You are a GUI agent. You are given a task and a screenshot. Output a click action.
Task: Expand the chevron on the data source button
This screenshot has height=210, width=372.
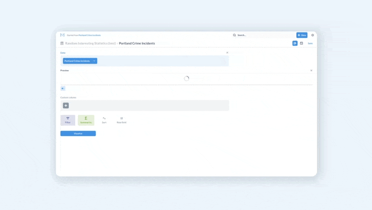pos(94,61)
